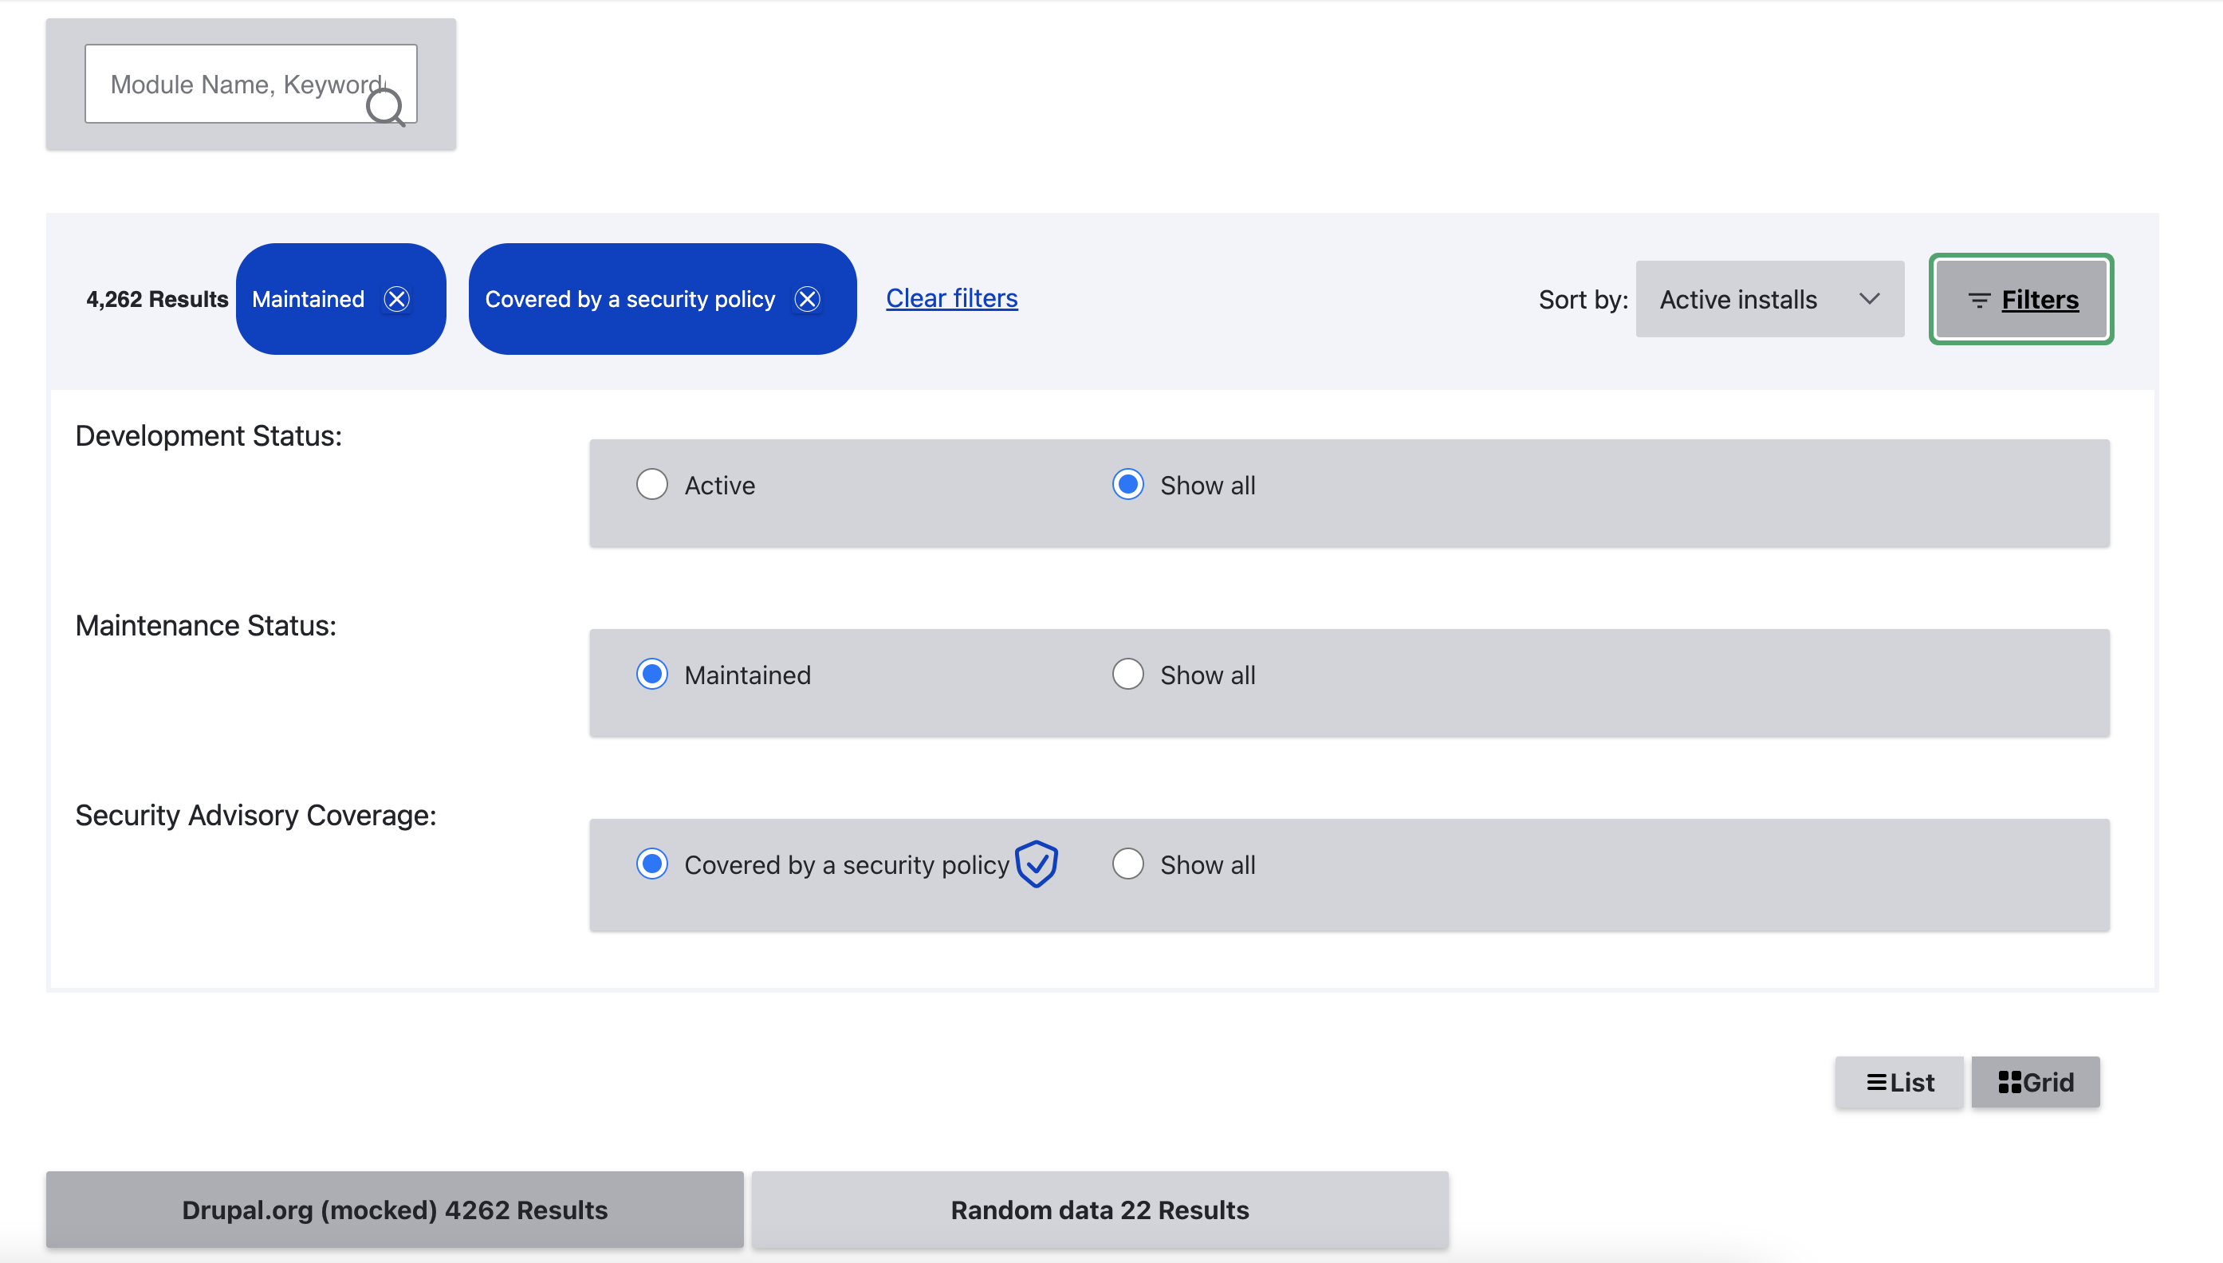Switch to the Random data 22 Results tab

tap(1100, 1210)
